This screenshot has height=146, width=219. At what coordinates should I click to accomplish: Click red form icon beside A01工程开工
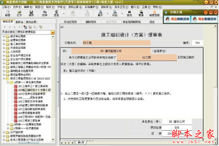click(x=16, y=86)
